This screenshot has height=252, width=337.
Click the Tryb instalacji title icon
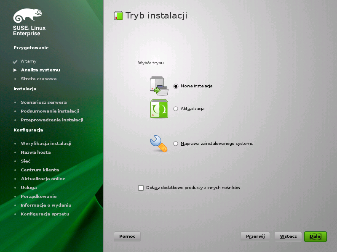[118, 16]
